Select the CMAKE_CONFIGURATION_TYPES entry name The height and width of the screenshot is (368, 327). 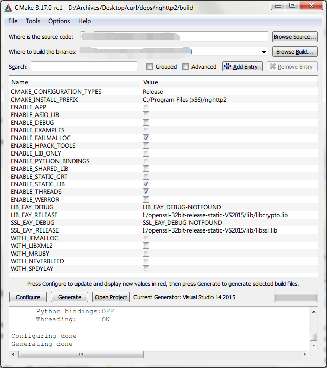point(56,92)
